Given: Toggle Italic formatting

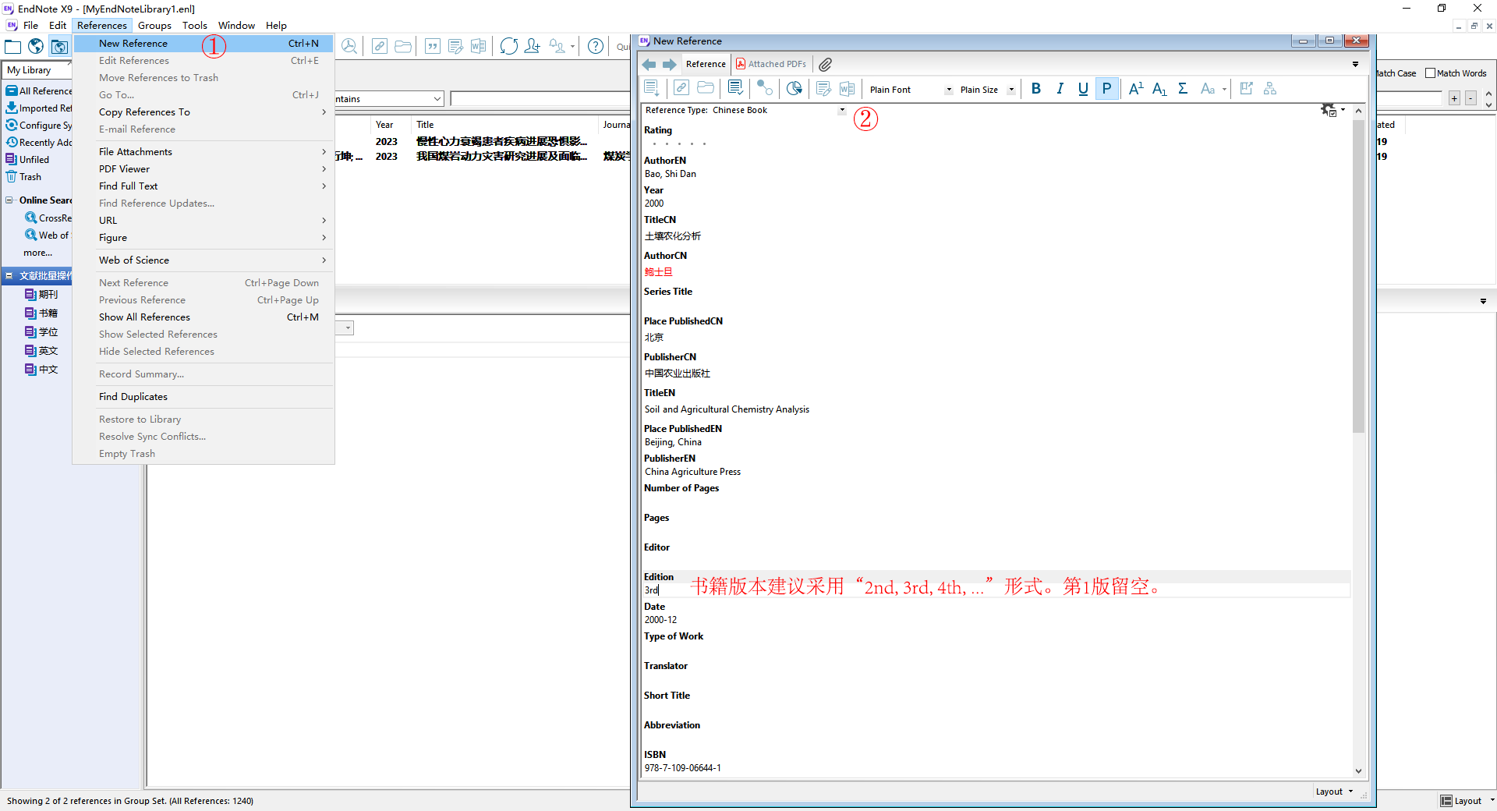Looking at the screenshot, I should pos(1060,88).
